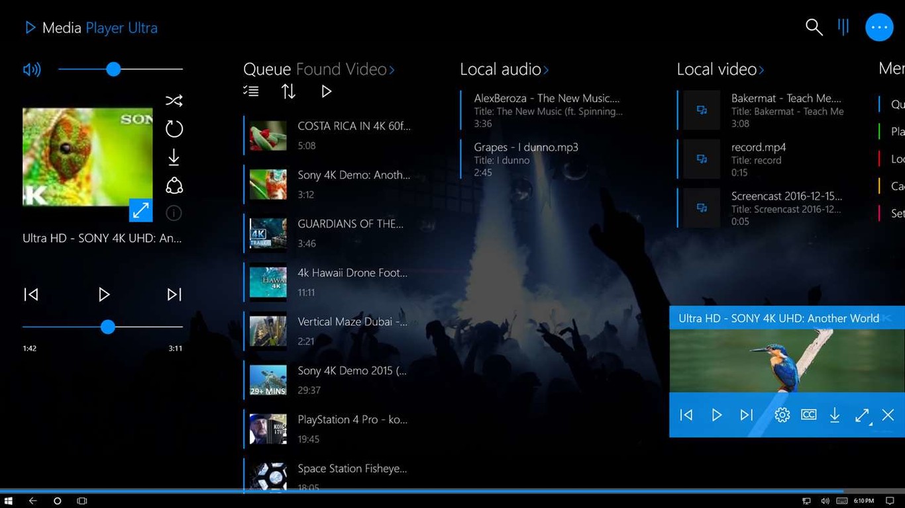
Task: Mute the volume speaker icon
Action: click(32, 69)
